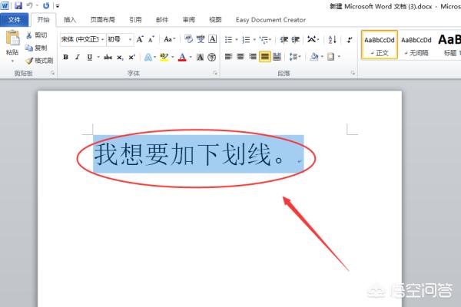Align text right
This screenshot has height=307, width=461.
click(x=253, y=56)
